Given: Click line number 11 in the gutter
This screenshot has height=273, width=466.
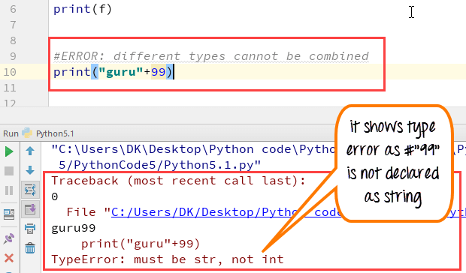Looking at the screenshot, I should coord(10,88).
